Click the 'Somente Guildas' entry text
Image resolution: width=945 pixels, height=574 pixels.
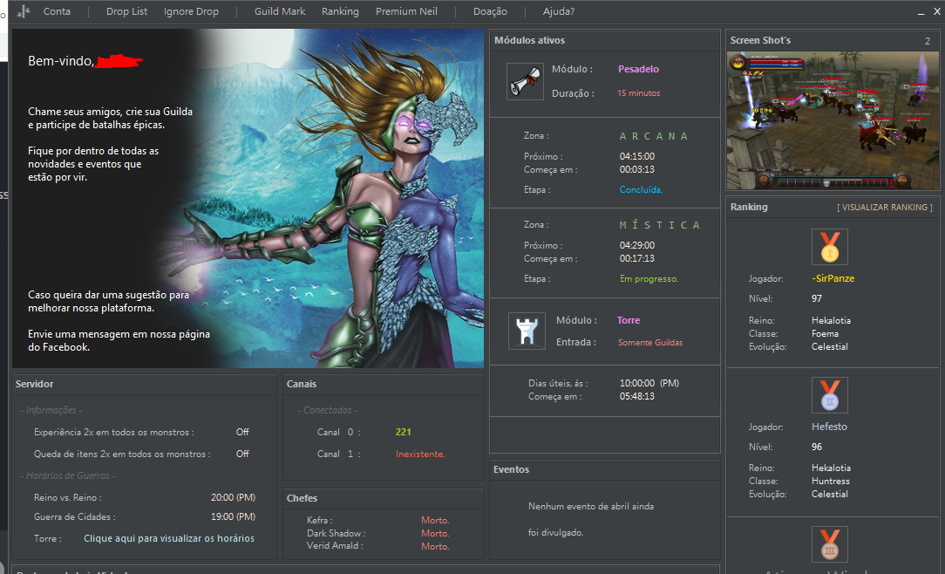point(650,343)
